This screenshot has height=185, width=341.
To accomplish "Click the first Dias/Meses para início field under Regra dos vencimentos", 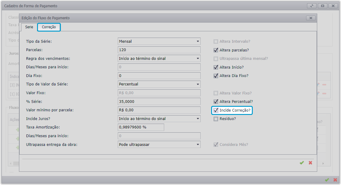I will point(159,67).
